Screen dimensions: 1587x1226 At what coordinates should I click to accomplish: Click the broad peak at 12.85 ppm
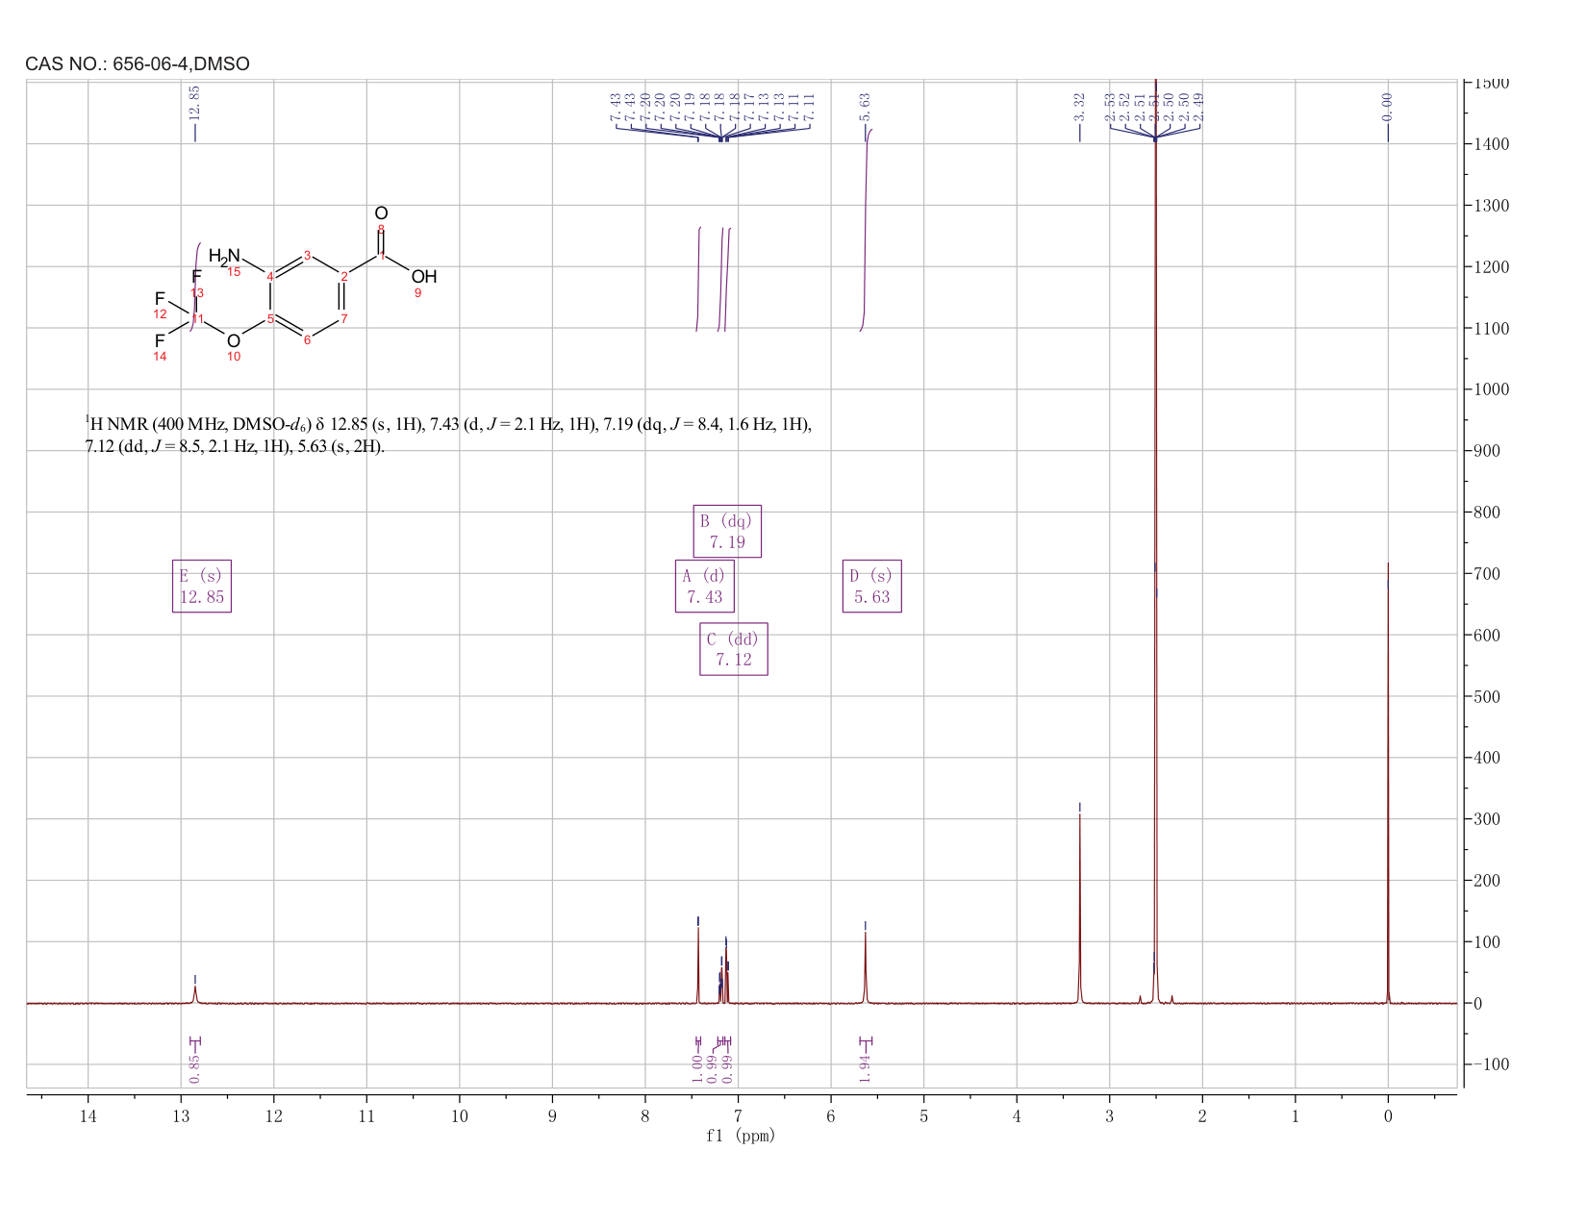pos(194,994)
